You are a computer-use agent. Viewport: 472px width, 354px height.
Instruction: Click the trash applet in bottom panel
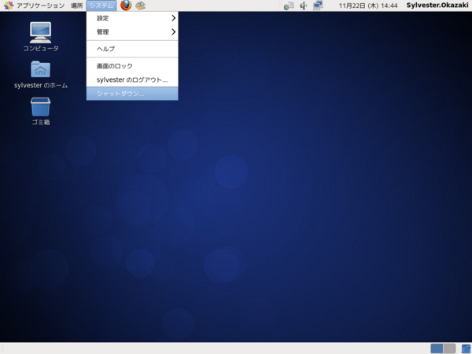[466, 348]
